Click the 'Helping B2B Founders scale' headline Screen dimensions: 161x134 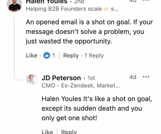[64, 9]
